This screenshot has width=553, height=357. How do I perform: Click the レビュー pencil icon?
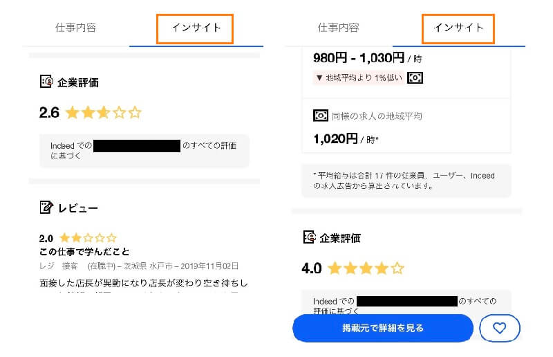46,208
